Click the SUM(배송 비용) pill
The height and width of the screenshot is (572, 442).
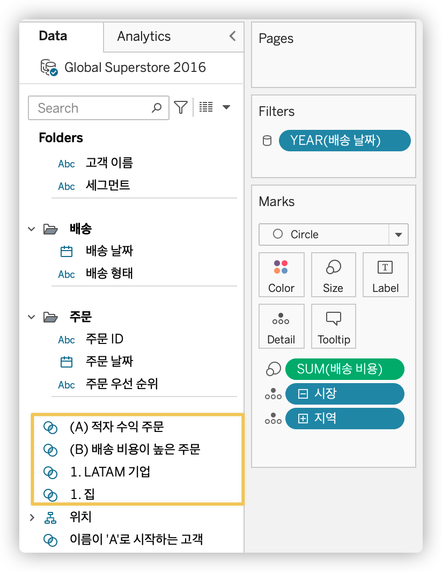tap(344, 369)
